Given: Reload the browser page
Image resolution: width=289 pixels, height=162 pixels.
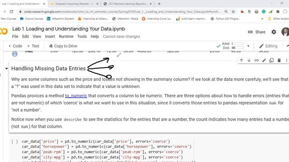Looking at the screenshot, I should click(11, 12).
